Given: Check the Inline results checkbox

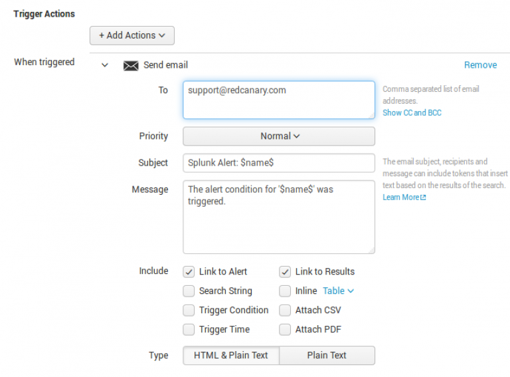Looking at the screenshot, I should point(285,291).
